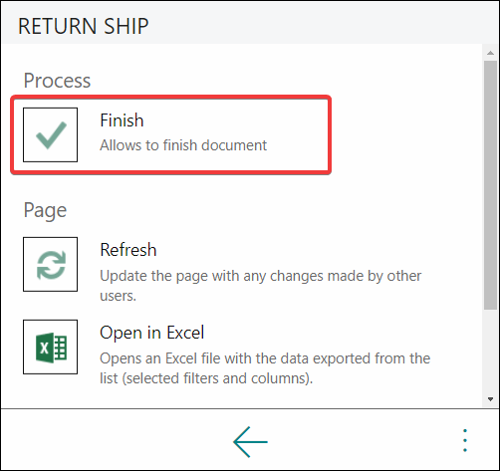The width and height of the screenshot is (500, 471).
Task: Select the Refresh action label
Action: 128,250
